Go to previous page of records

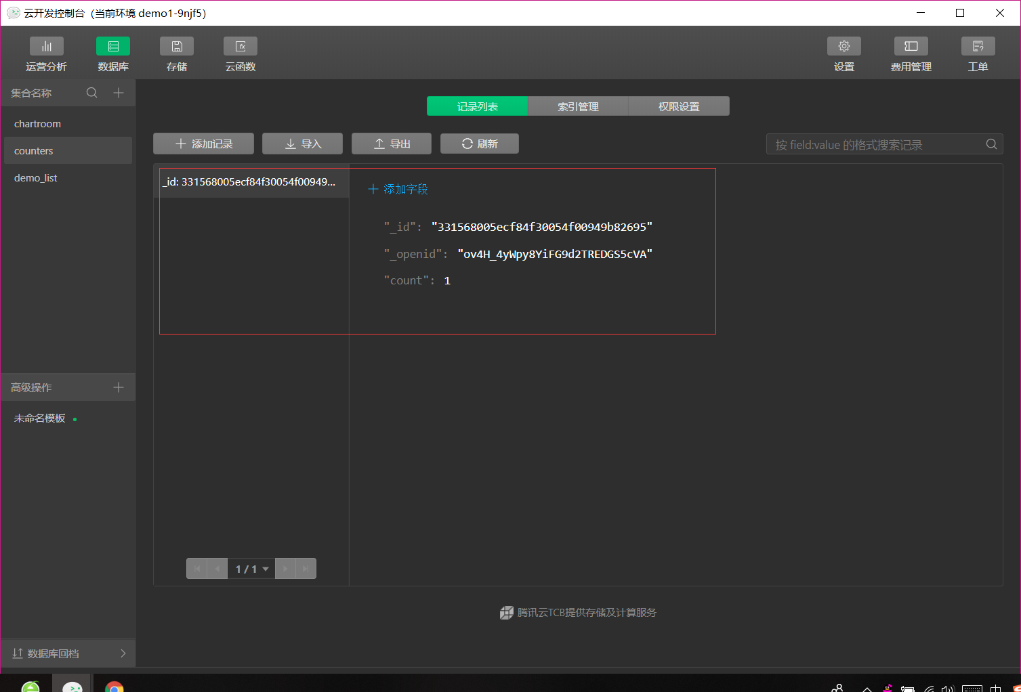(x=217, y=569)
